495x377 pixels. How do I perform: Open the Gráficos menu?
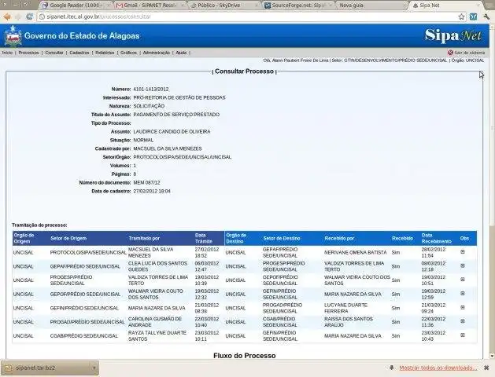(128, 53)
